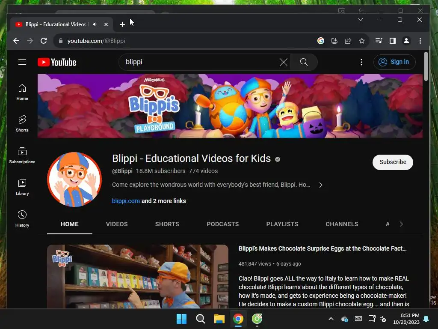Image resolution: width=438 pixels, height=329 pixels.
Task: Open the Chrome profile icon
Action: pyautogui.click(x=406, y=41)
